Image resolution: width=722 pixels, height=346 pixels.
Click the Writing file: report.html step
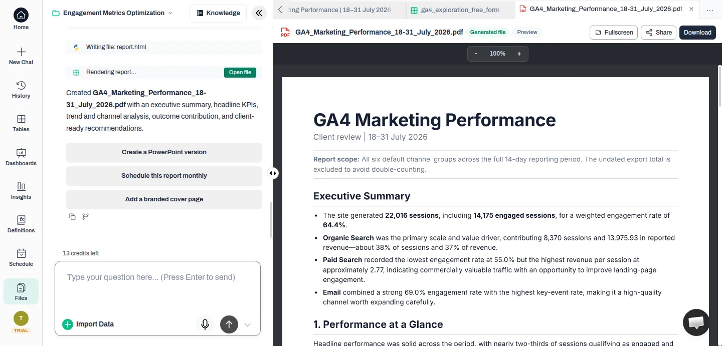164,48
